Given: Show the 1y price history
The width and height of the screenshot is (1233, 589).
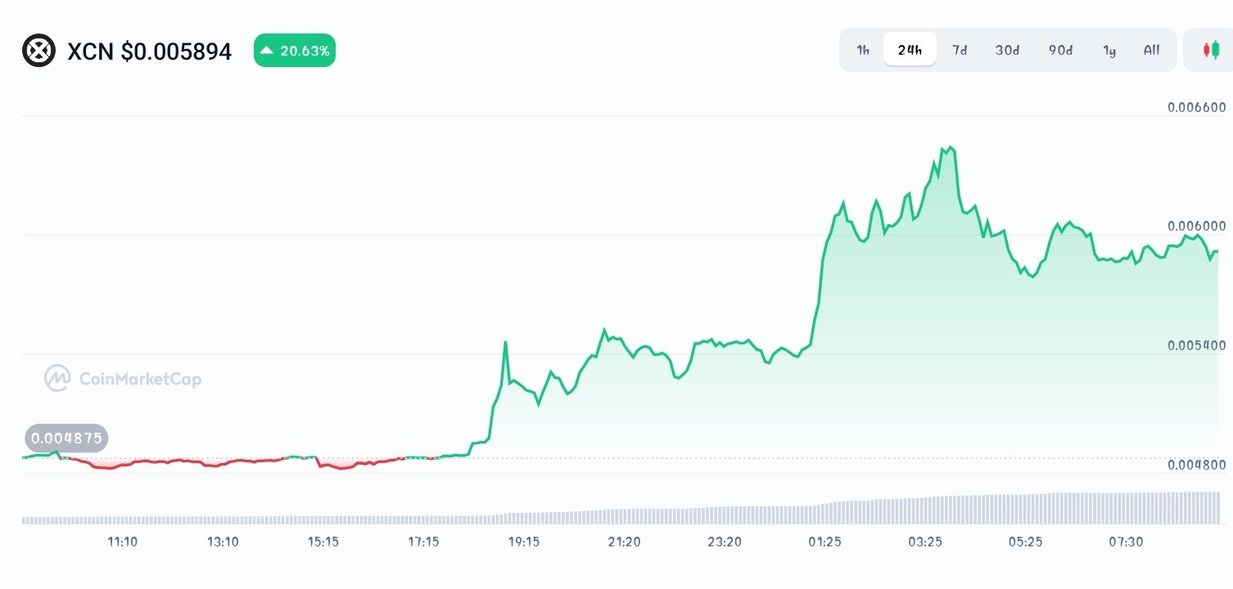Looking at the screenshot, I should click(x=1109, y=50).
